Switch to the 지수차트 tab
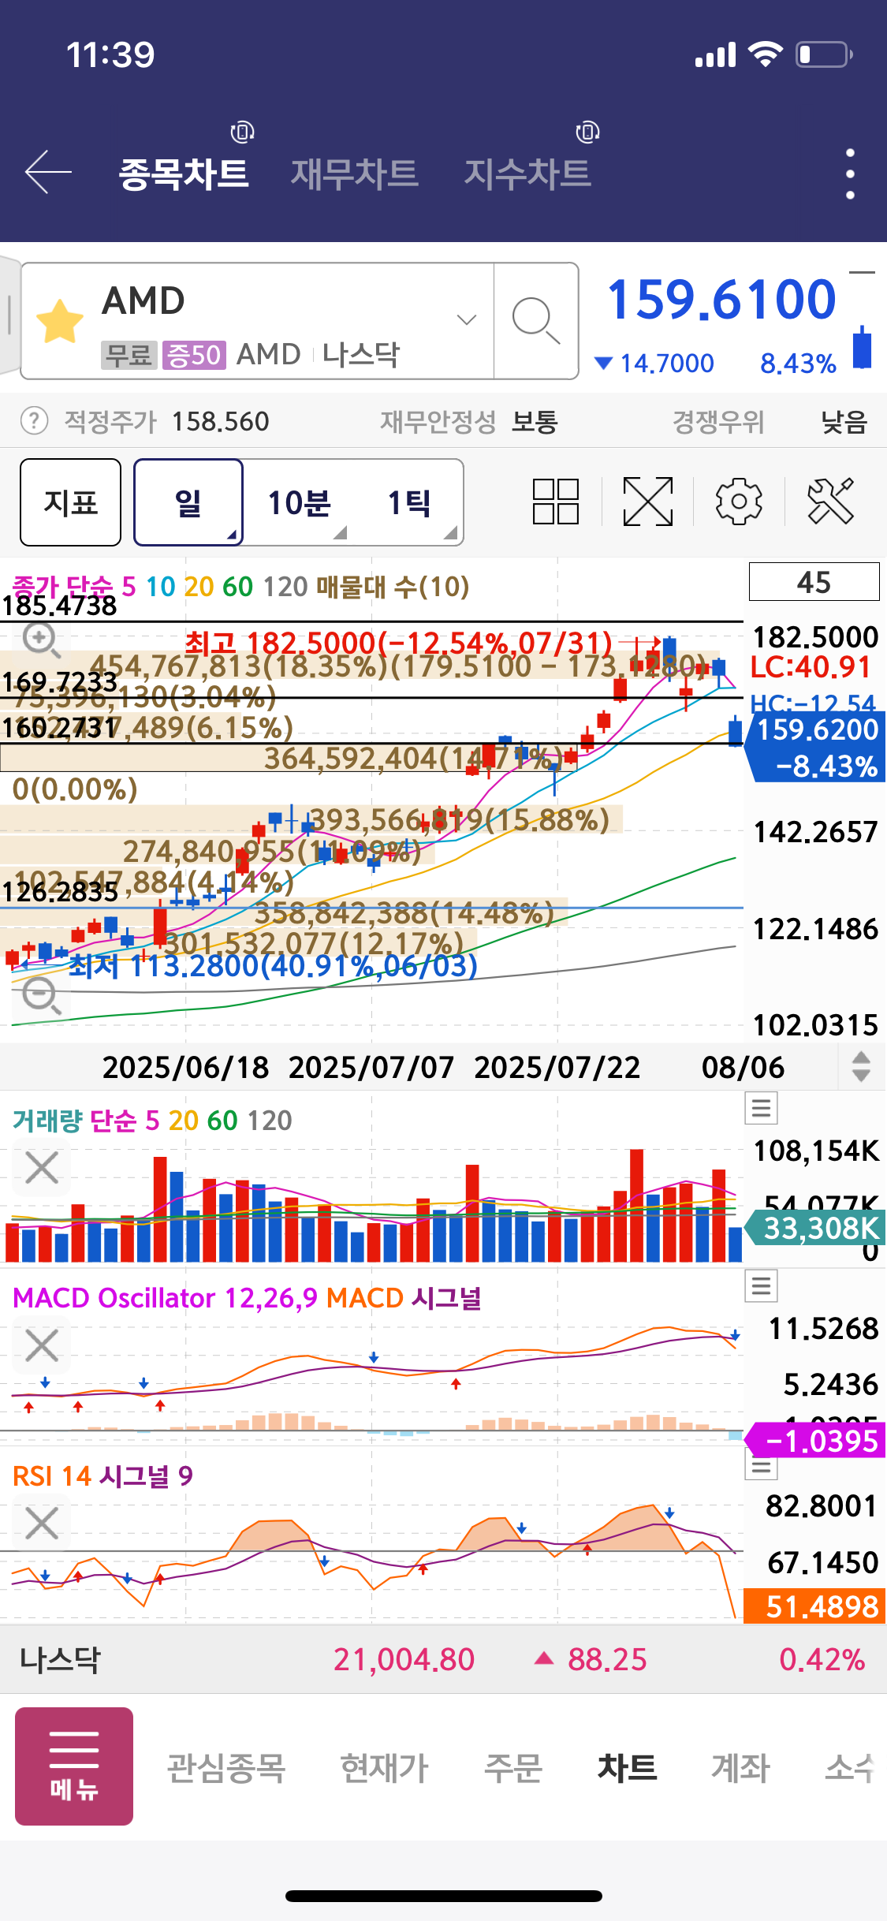 [527, 173]
